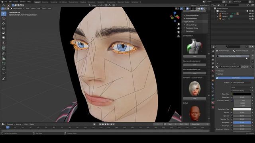Disable Light in renders camera icon
Screen dimensions: 255x143
click(253, 19)
